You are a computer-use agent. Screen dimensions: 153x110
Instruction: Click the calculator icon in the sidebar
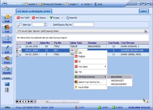pos(7,84)
